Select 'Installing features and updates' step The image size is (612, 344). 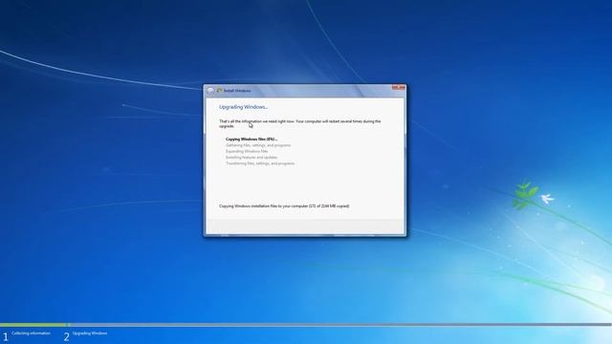click(251, 157)
